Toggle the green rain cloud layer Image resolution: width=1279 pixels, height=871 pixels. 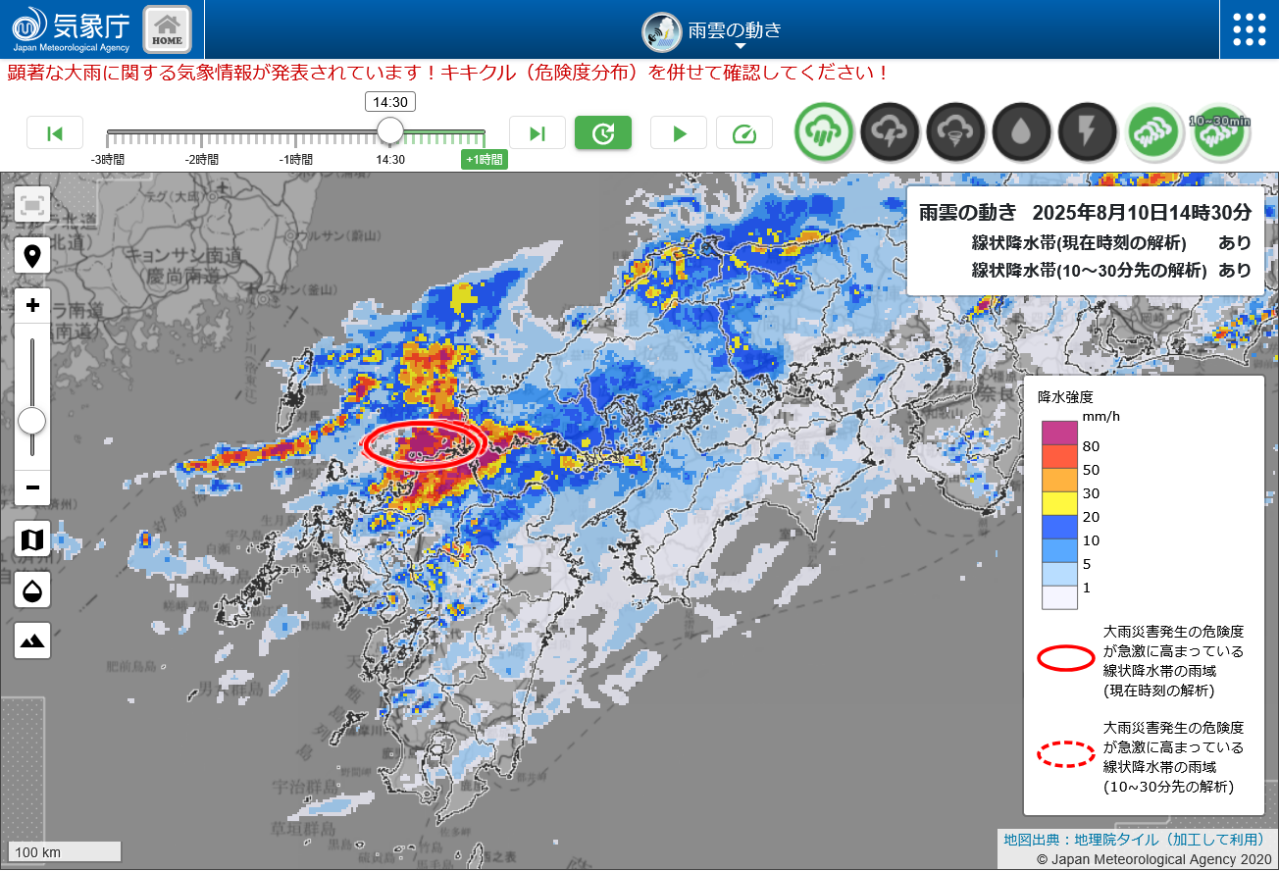pyautogui.click(x=823, y=131)
